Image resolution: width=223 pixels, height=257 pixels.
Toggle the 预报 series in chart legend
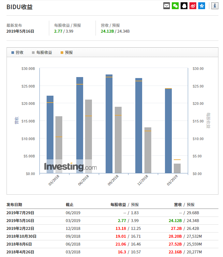click(67, 53)
